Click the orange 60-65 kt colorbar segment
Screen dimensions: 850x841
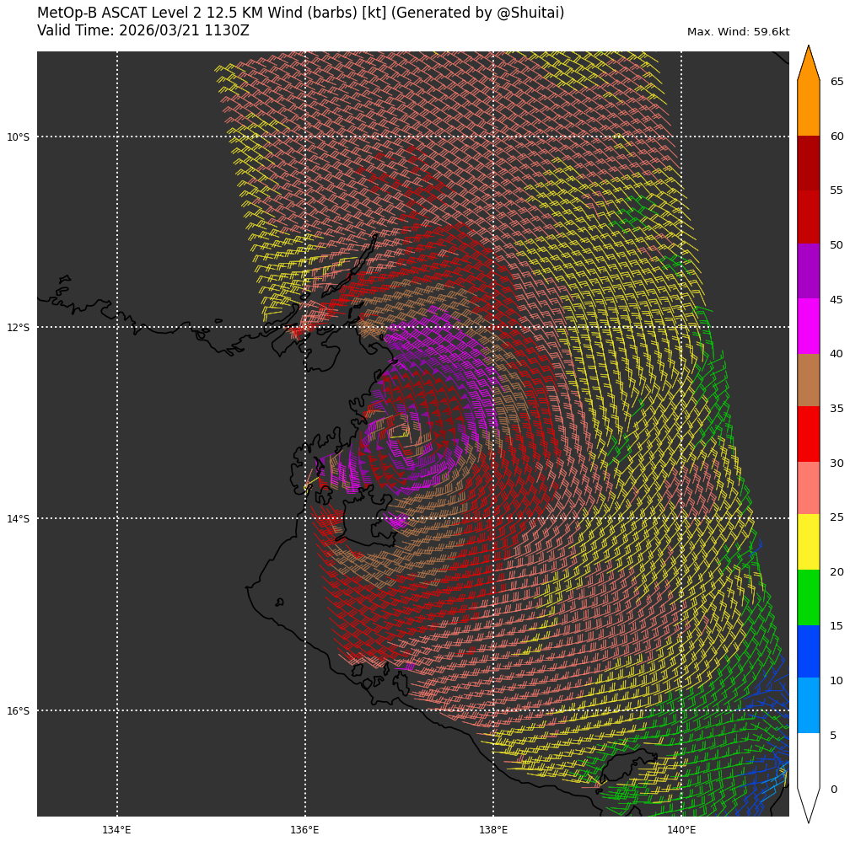[808, 109]
